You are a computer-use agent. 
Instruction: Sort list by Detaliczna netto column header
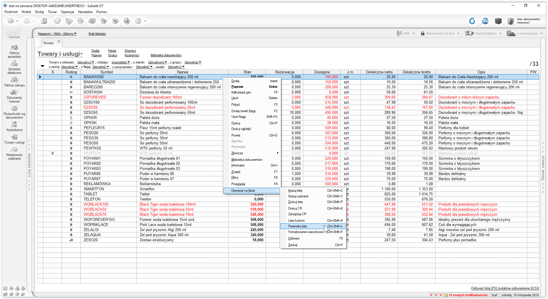click(379, 72)
